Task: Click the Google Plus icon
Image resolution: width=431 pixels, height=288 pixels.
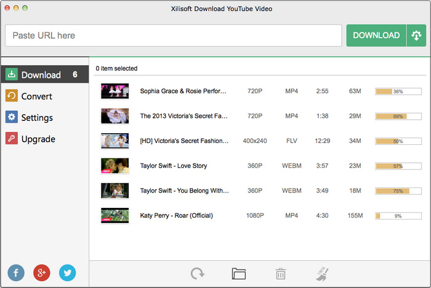Action: 42,273
